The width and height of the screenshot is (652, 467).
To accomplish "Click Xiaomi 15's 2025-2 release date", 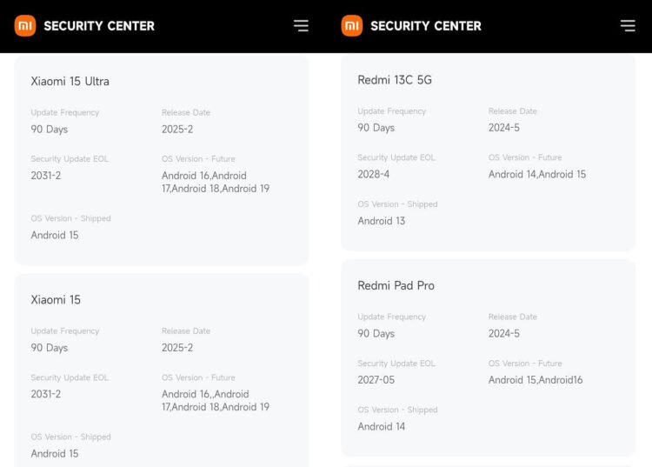I will (x=177, y=348).
